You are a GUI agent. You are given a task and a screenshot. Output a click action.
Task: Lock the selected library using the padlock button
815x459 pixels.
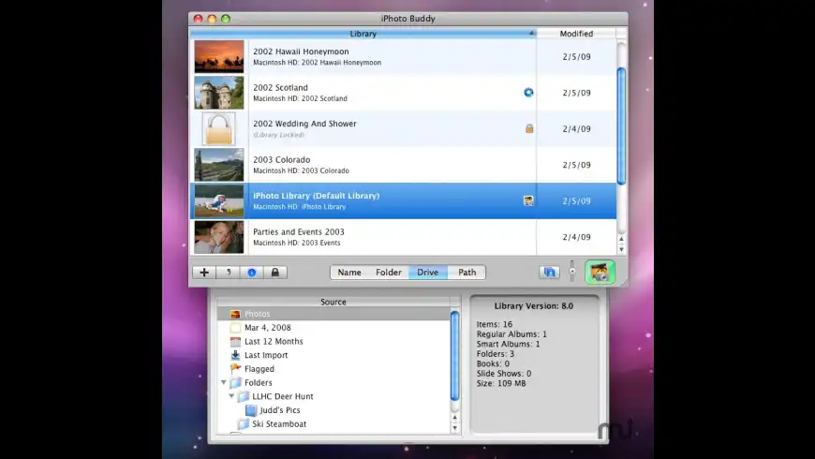pos(275,273)
